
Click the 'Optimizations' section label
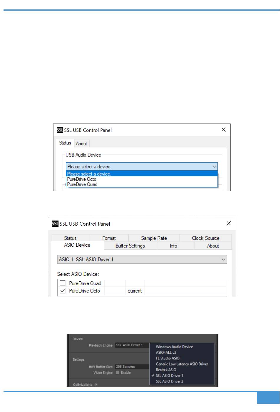click(83, 385)
